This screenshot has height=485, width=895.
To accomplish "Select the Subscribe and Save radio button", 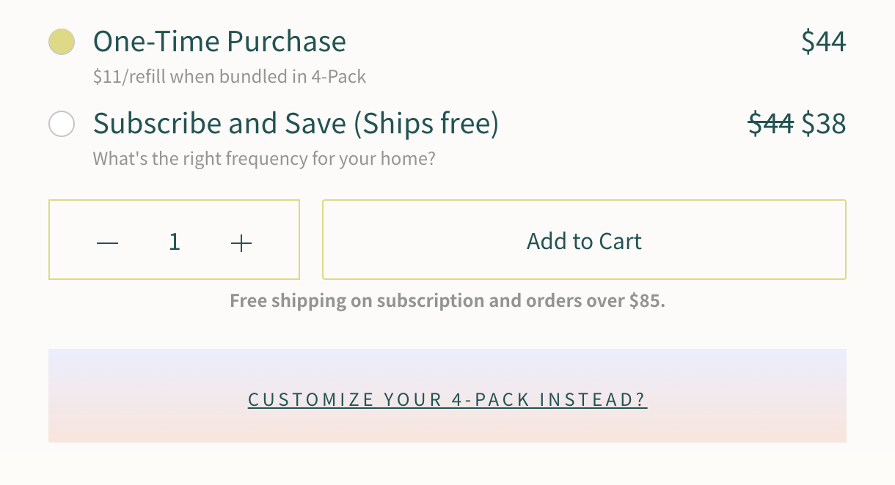I will tap(62, 124).
